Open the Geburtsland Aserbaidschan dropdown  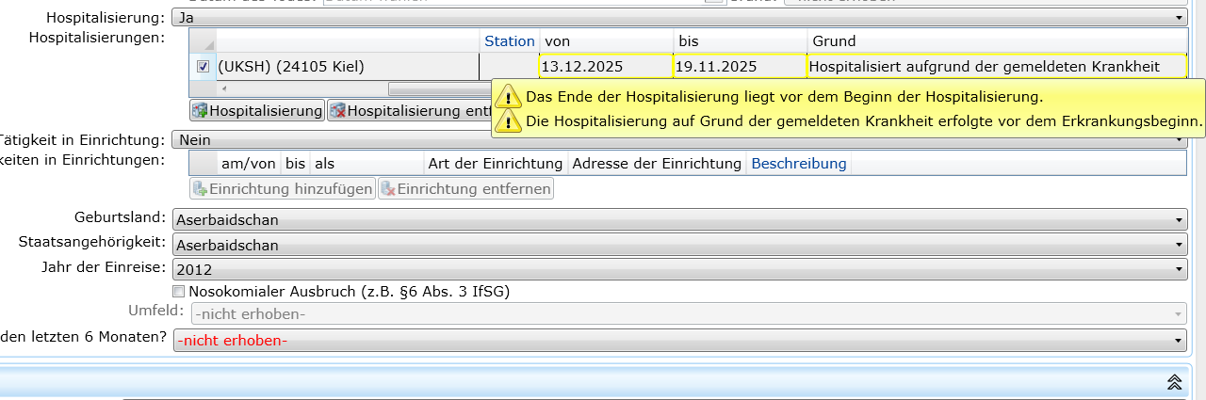click(x=678, y=220)
